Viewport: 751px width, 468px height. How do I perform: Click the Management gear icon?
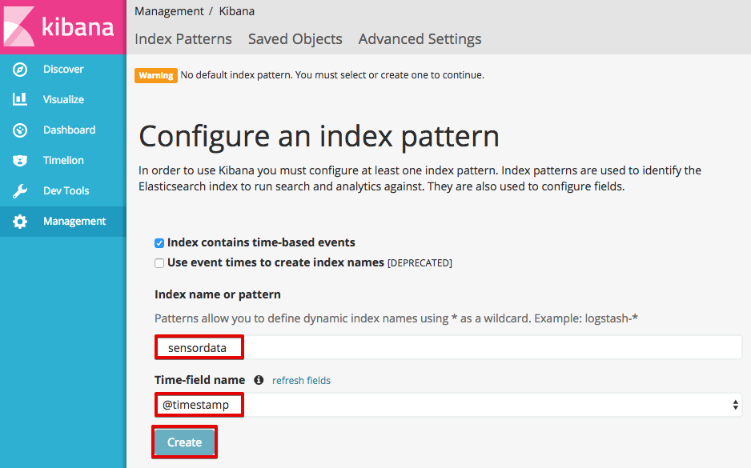(20, 222)
